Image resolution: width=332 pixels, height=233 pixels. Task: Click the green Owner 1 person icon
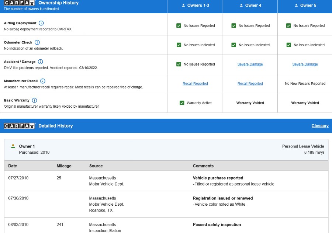pos(13,146)
